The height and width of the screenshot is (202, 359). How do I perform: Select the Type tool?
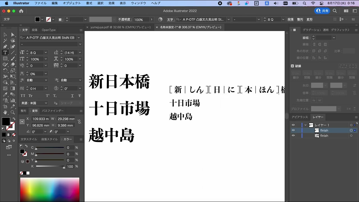5,52
